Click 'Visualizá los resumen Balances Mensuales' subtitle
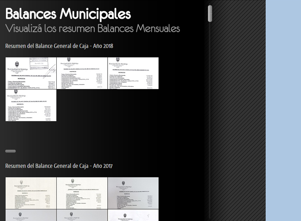The image size is (301, 221). (93, 28)
